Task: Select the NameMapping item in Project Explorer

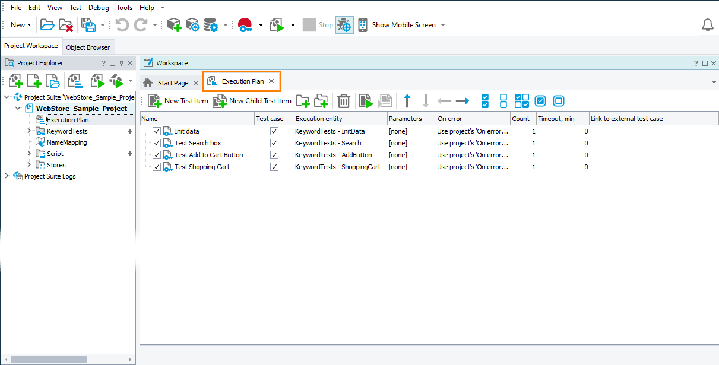Action: point(68,142)
